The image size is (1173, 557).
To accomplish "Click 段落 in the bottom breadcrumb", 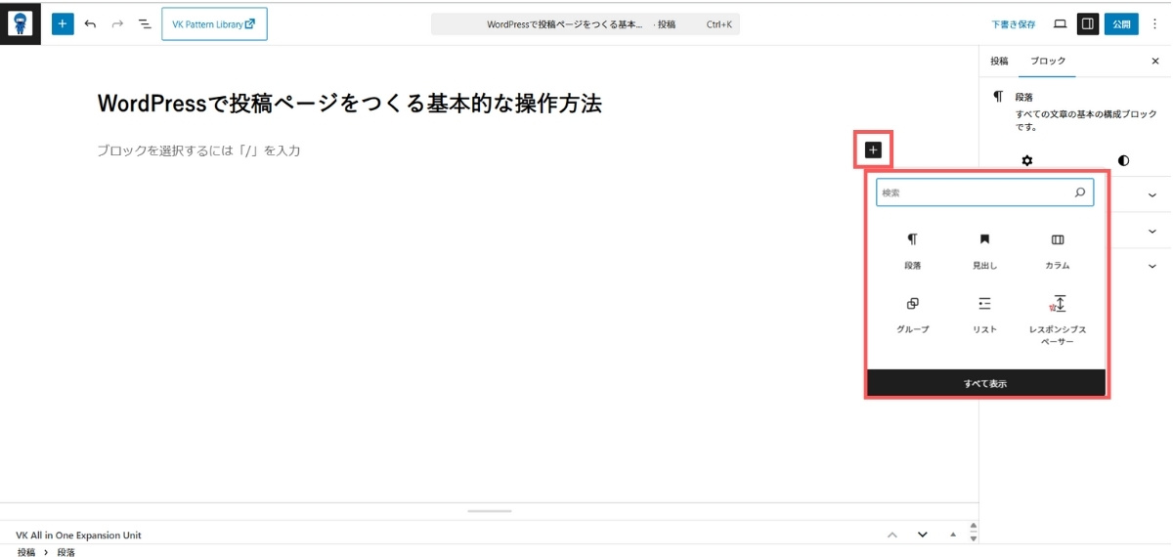I will [x=66, y=552].
